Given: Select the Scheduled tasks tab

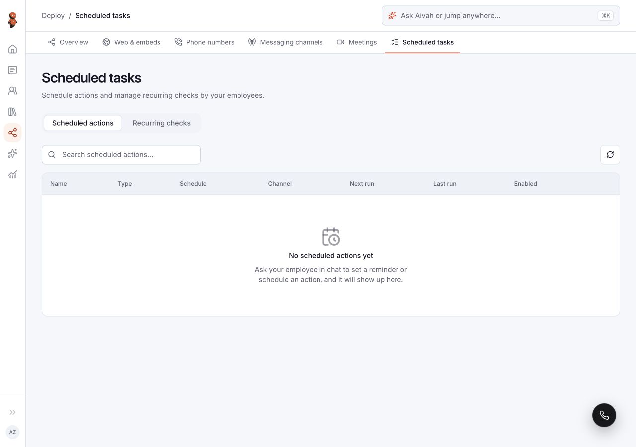Looking at the screenshot, I should tap(422, 42).
